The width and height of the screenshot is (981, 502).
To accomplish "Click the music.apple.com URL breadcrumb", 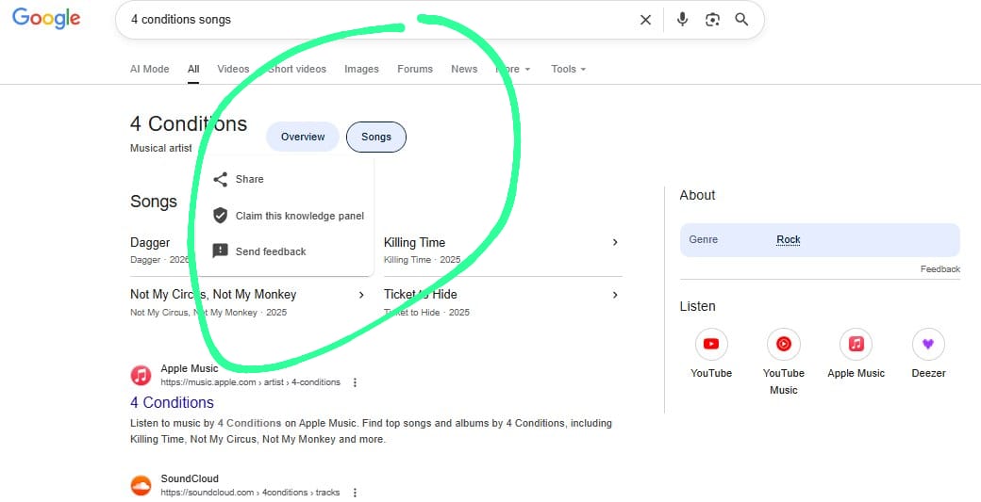I will click(x=250, y=382).
